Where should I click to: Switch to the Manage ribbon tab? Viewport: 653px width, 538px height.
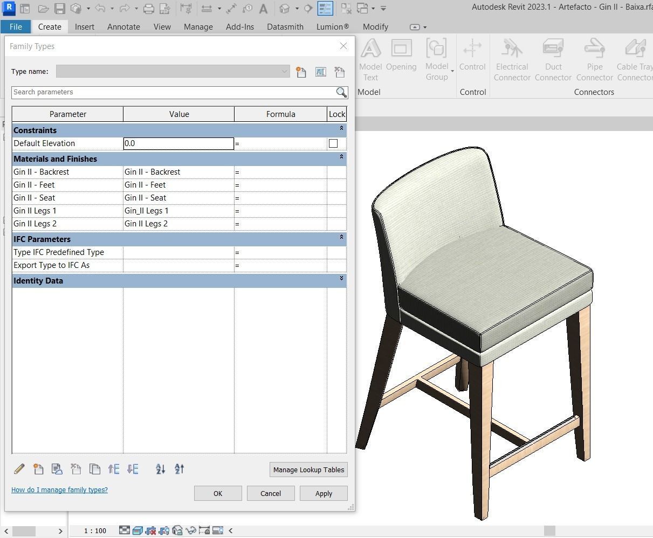[198, 26]
